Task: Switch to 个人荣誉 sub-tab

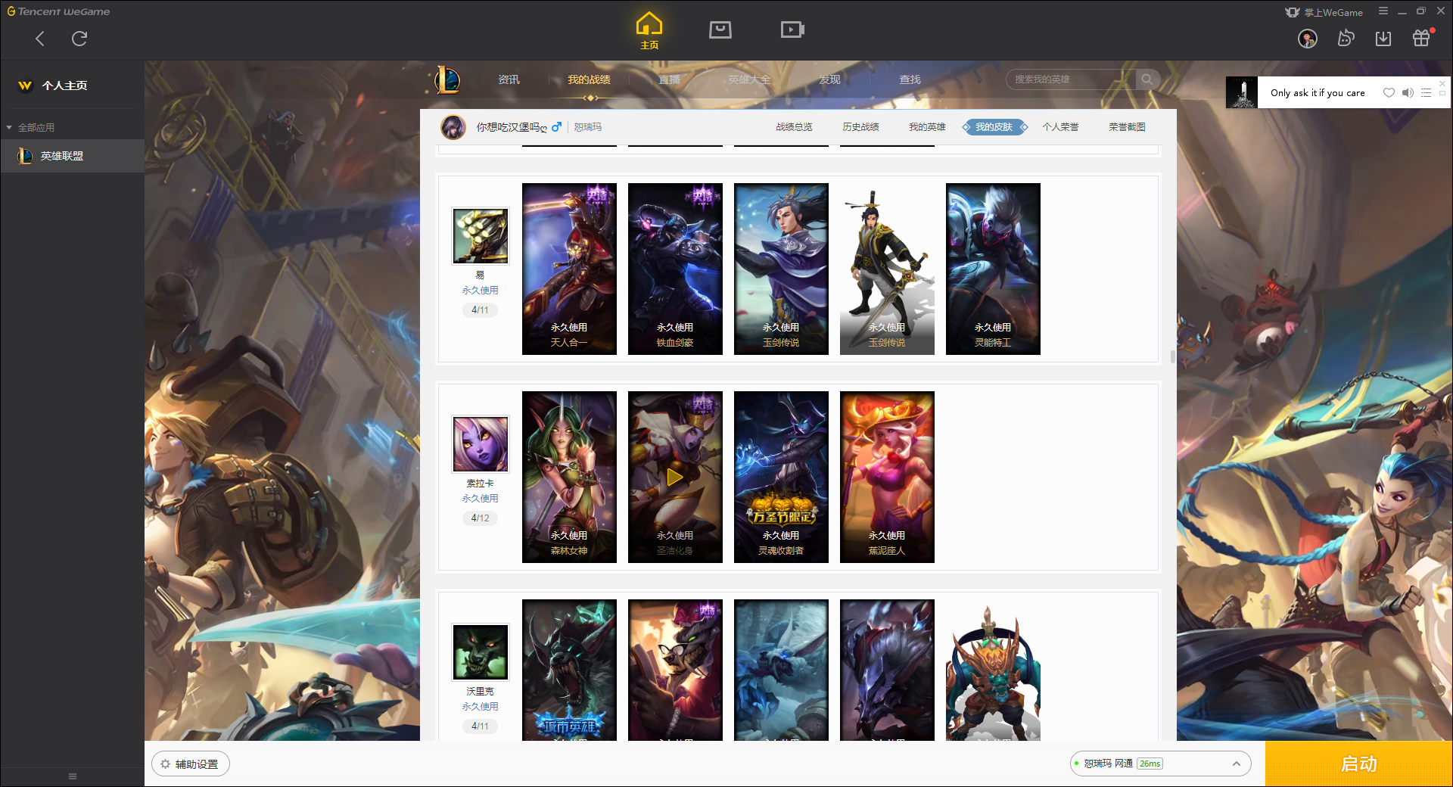Action: click(1060, 127)
